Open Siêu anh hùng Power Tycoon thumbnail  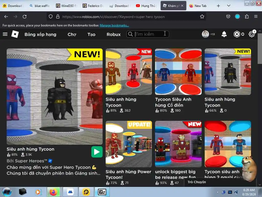click(129, 144)
